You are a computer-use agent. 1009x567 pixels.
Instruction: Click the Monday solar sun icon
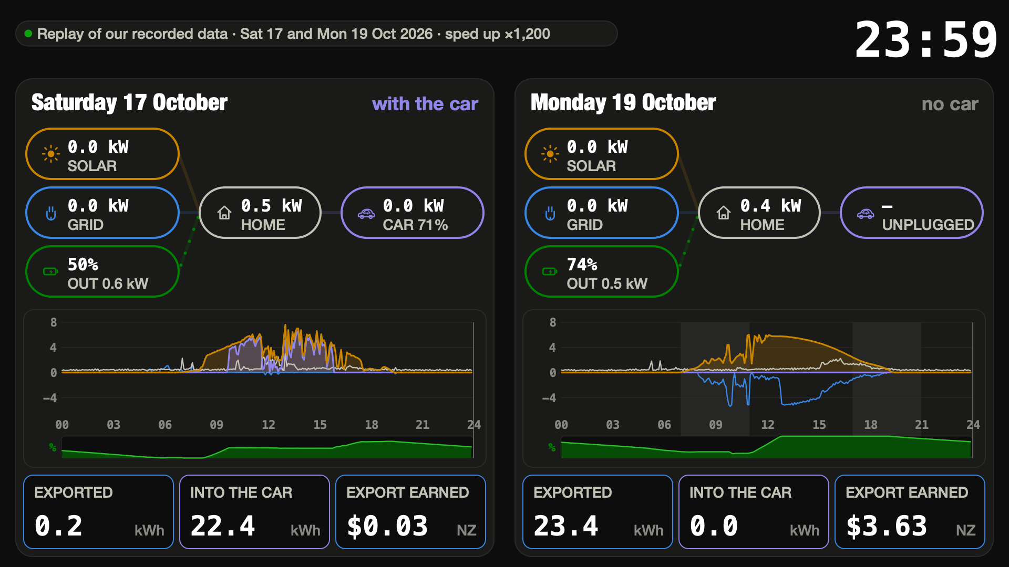[x=550, y=154]
